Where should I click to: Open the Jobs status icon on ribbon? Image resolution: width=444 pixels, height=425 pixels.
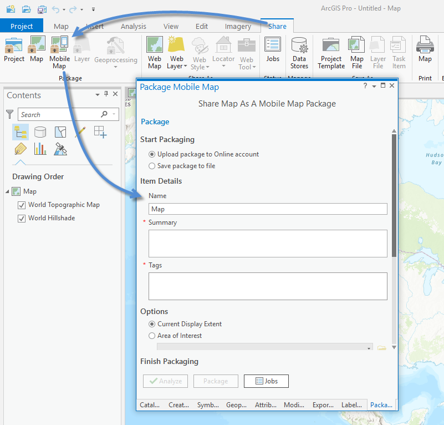(273, 44)
